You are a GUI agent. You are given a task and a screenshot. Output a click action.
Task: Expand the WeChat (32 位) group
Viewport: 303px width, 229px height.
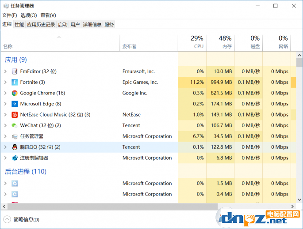pos(5,125)
